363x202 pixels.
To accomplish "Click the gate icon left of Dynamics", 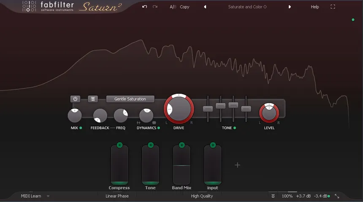I will tap(138, 122).
